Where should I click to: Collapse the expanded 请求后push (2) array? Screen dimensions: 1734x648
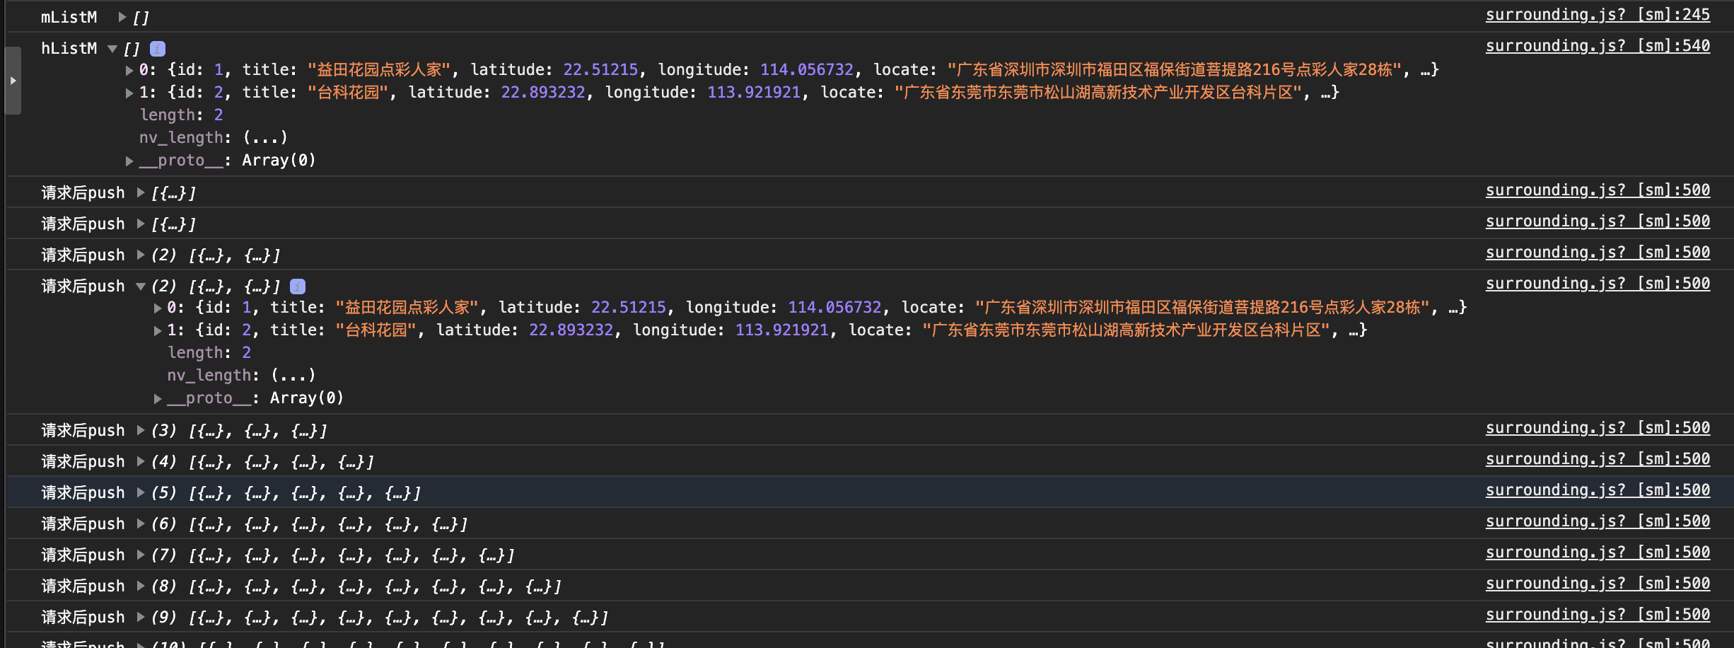[x=141, y=287]
